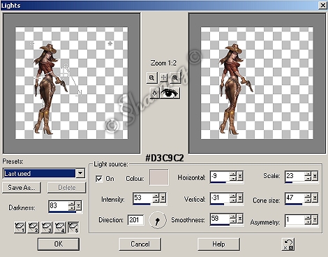Click the Darkness value field showing 83
Viewport: 328px width, 257px height.
(59, 206)
